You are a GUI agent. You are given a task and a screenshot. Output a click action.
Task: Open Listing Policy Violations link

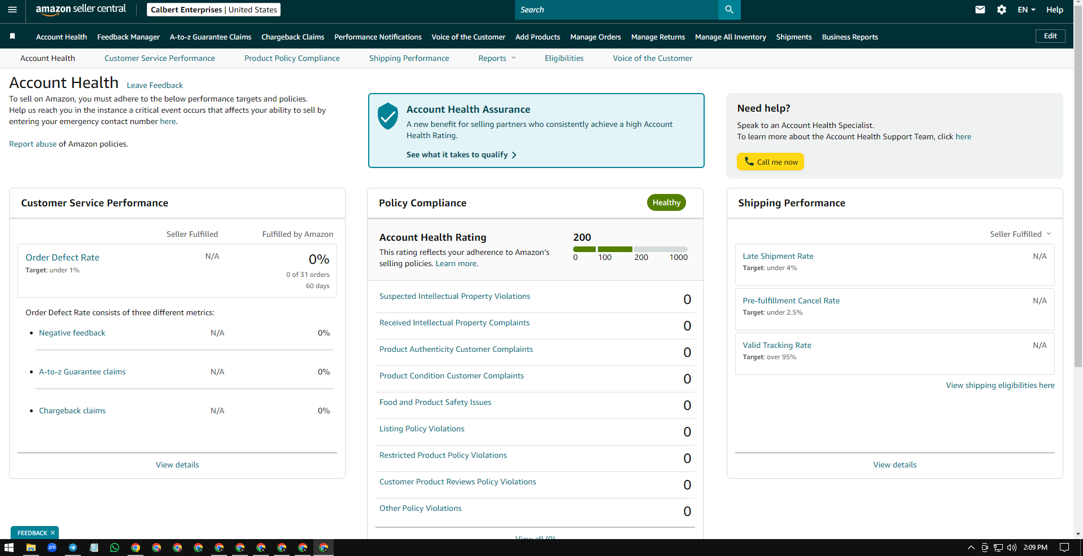422,429
